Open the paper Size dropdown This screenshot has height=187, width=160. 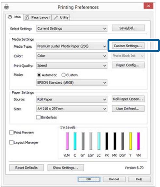[x=72, y=109]
